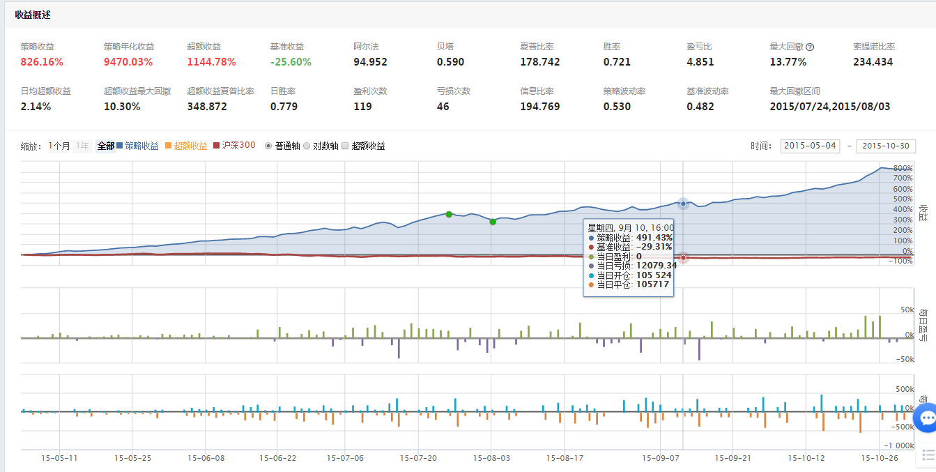
Task: Click the tooltip 当日开仓 value 105 524
Action: click(654, 275)
